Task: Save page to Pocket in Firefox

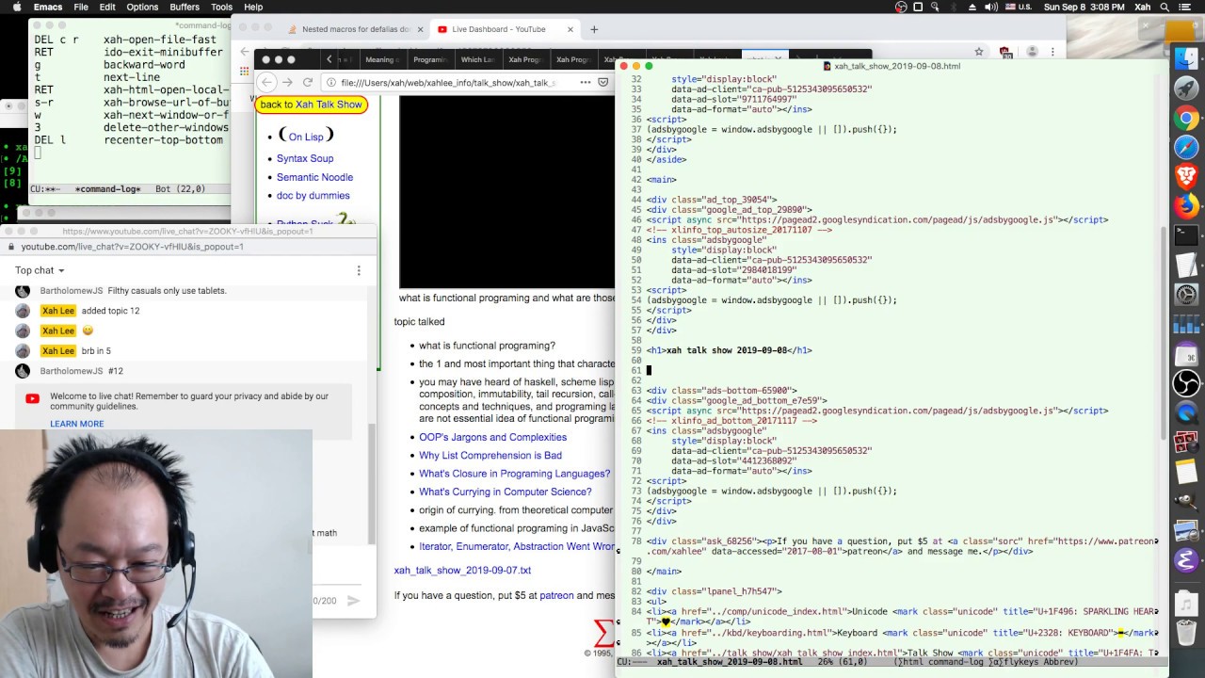Action: (603, 82)
